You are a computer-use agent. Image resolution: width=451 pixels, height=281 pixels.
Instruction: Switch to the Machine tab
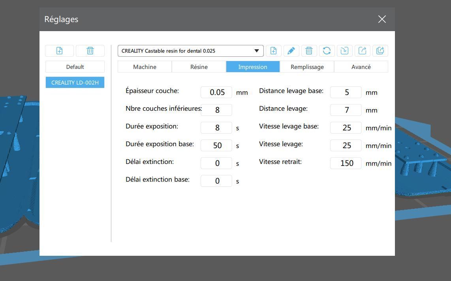(x=145, y=67)
